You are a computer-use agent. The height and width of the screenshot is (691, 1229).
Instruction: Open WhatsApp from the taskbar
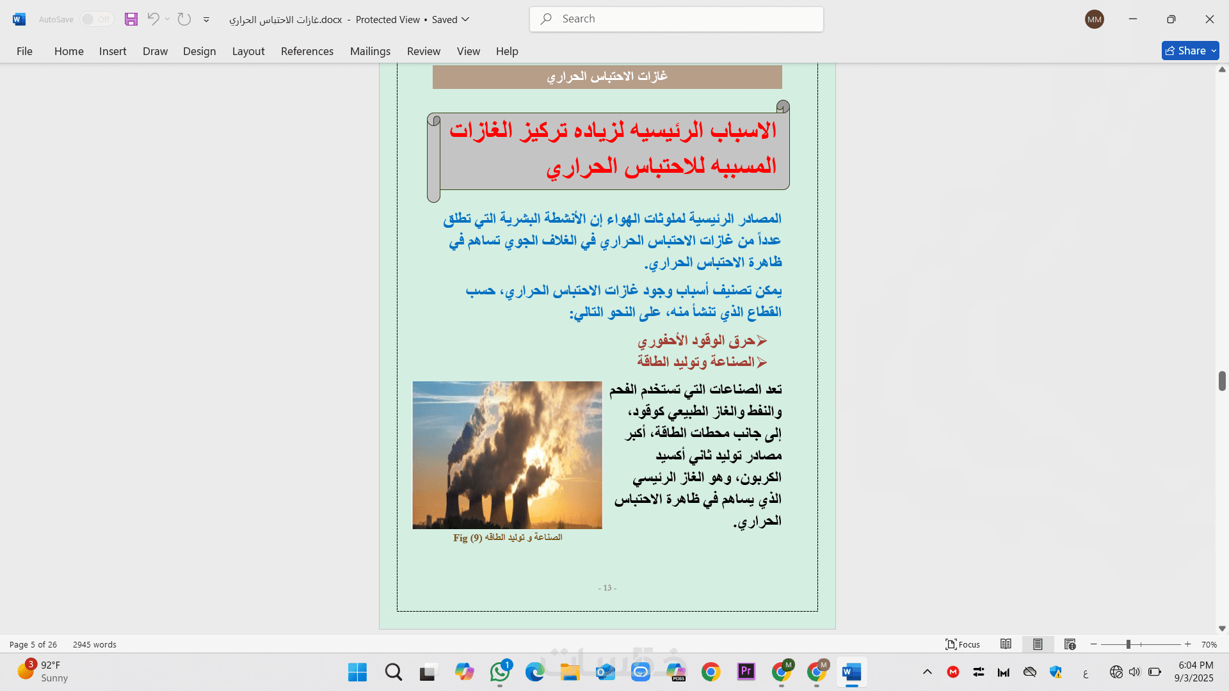point(500,672)
